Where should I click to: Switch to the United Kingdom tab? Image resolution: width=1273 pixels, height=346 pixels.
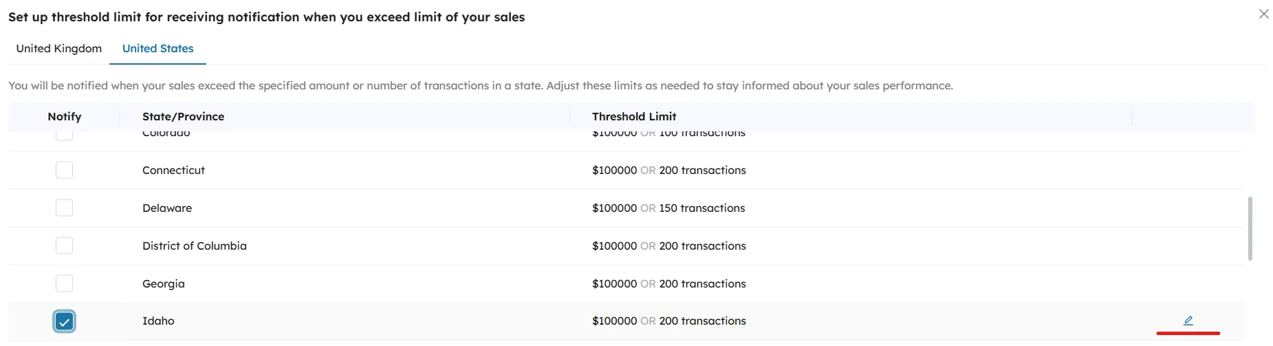(59, 48)
